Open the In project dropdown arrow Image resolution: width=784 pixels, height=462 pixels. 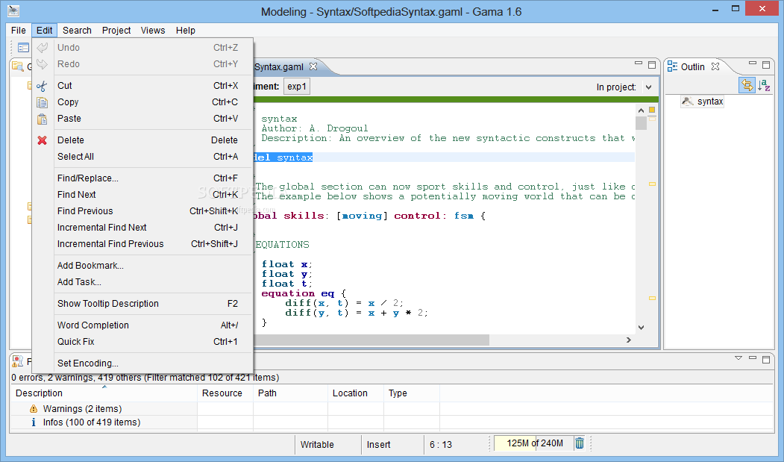click(648, 87)
